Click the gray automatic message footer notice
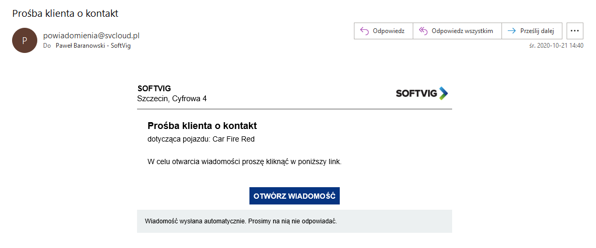 241,221
